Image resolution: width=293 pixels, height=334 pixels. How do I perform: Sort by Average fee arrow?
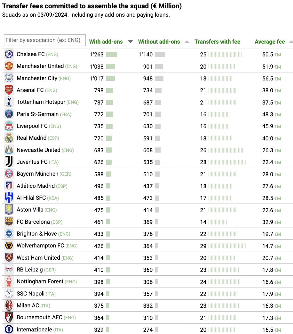(x=291, y=42)
